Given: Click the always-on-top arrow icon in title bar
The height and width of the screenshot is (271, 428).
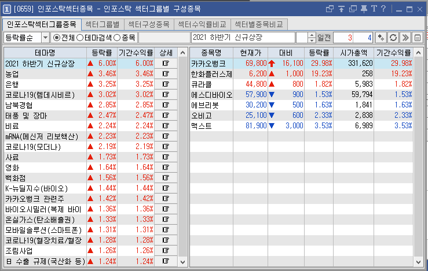Looking at the screenshot, I should pyautogui.click(x=341, y=9).
